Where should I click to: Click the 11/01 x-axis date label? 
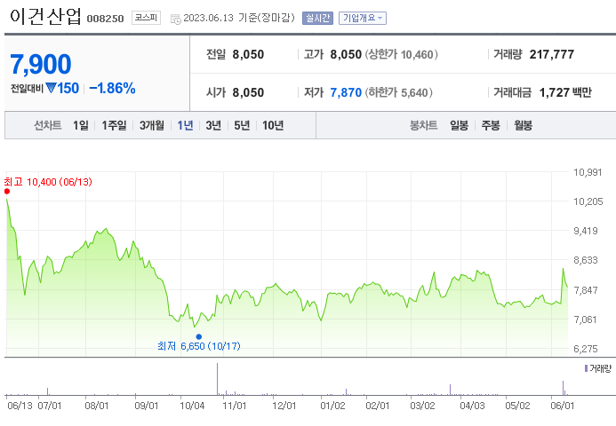pyautogui.click(x=234, y=406)
